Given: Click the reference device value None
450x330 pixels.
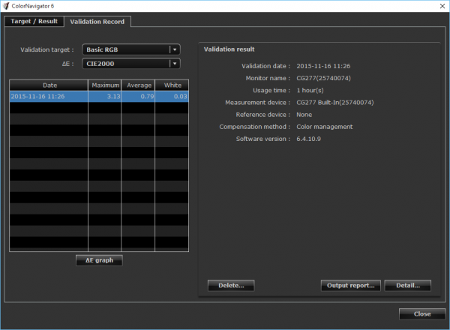Looking at the screenshot, I should click(304, 115).
